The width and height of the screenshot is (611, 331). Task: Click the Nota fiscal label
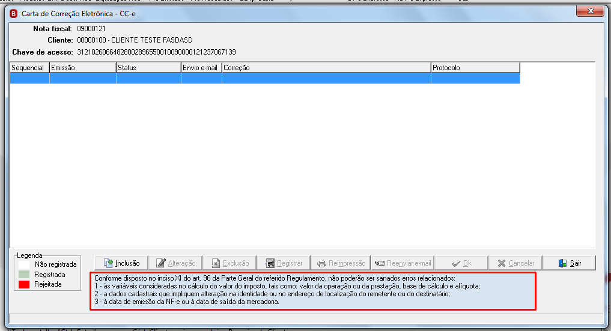[53, 29]
